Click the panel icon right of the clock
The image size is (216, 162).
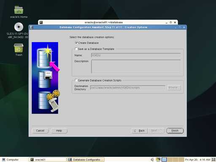point(213,159)
